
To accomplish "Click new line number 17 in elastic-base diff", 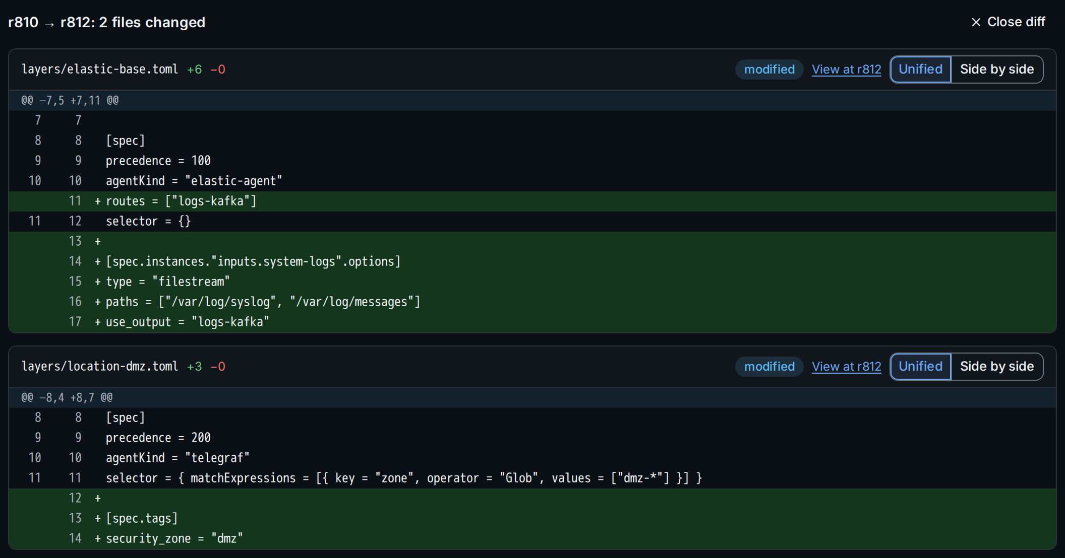I will point(75,322).
